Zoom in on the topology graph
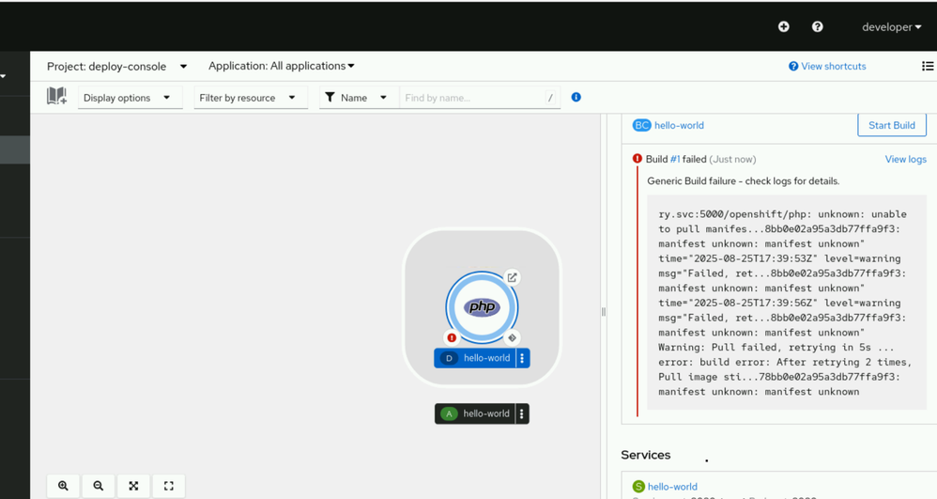 [x=63, y=486]
